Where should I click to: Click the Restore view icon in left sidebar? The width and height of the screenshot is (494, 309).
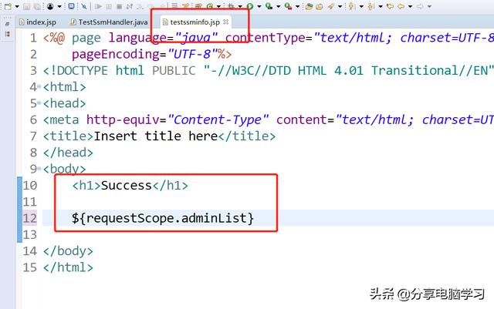(7, 24)
